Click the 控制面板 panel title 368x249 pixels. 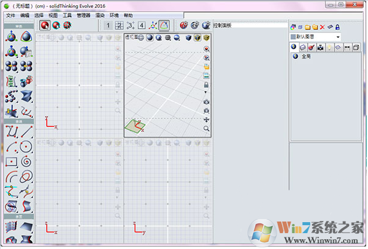pos(222,26)
